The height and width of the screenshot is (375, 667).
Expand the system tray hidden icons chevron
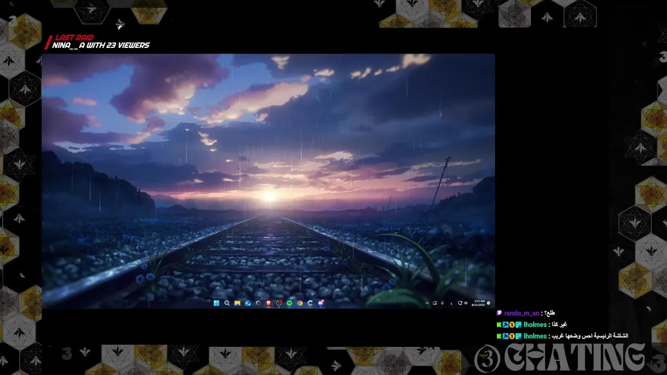(427, 303)
